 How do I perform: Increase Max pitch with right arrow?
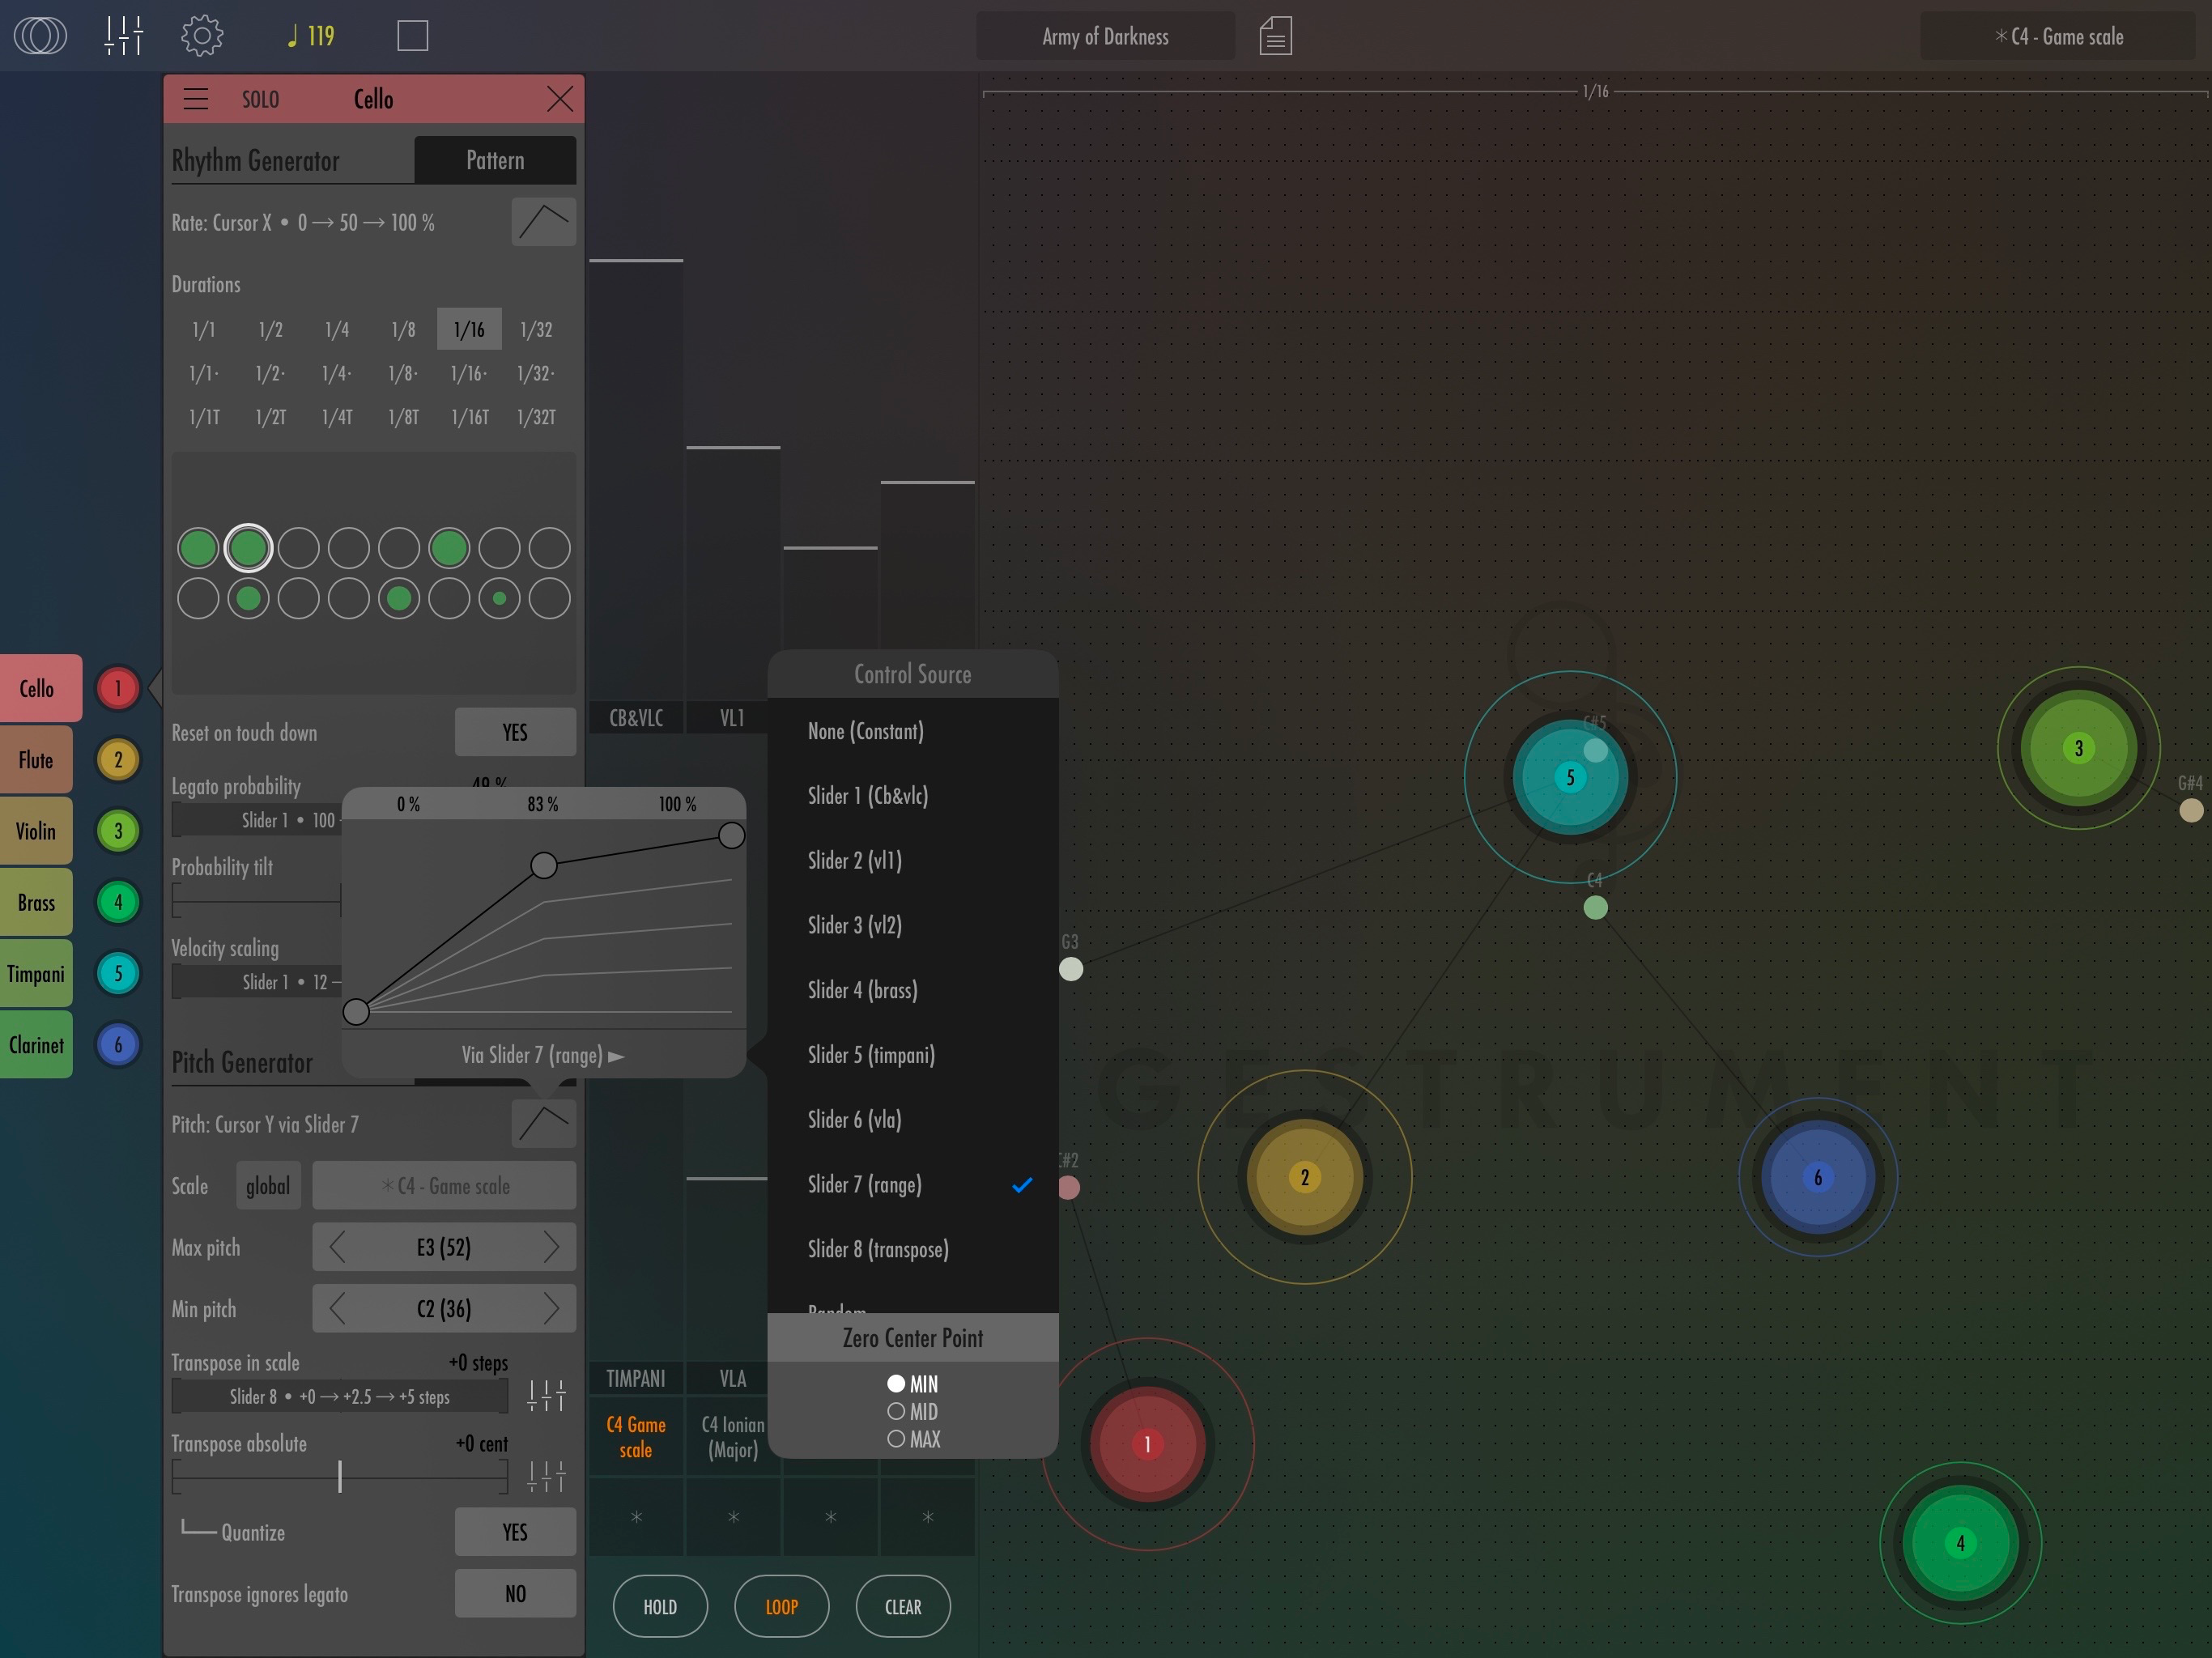click(x=551, y=1247)
